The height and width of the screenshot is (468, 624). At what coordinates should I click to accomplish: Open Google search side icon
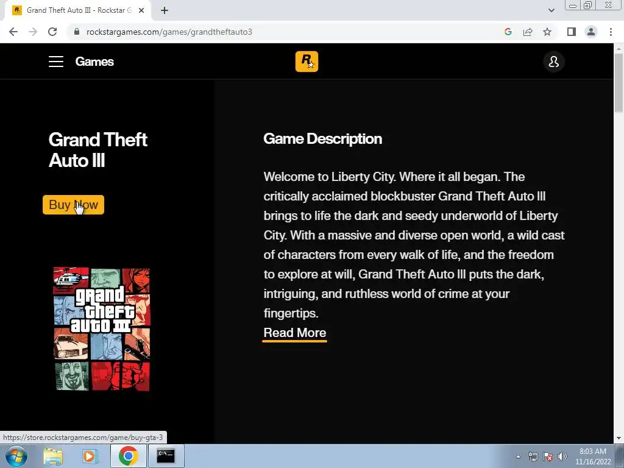click(x=508, y=32)
